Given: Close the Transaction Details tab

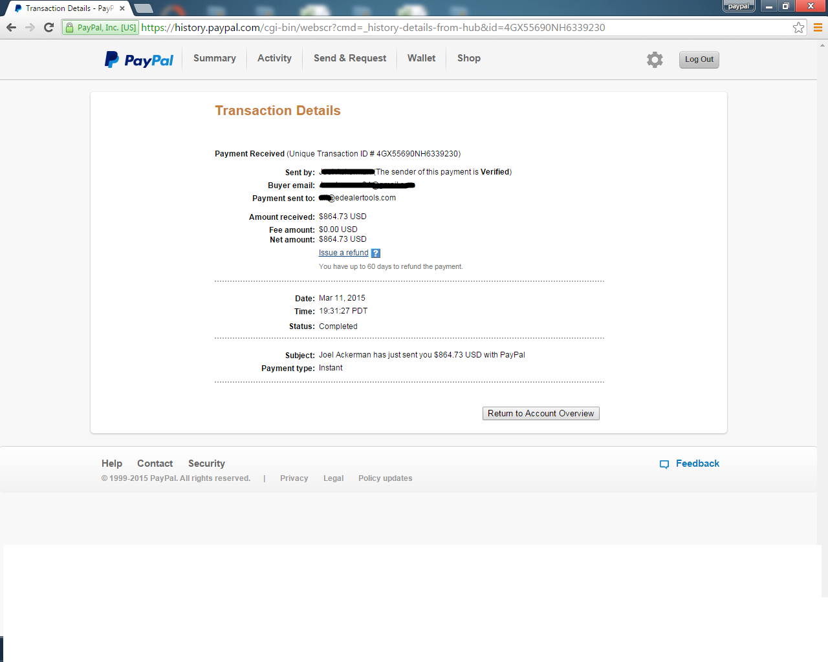Looking at the screenshot, I should [122, 8].
